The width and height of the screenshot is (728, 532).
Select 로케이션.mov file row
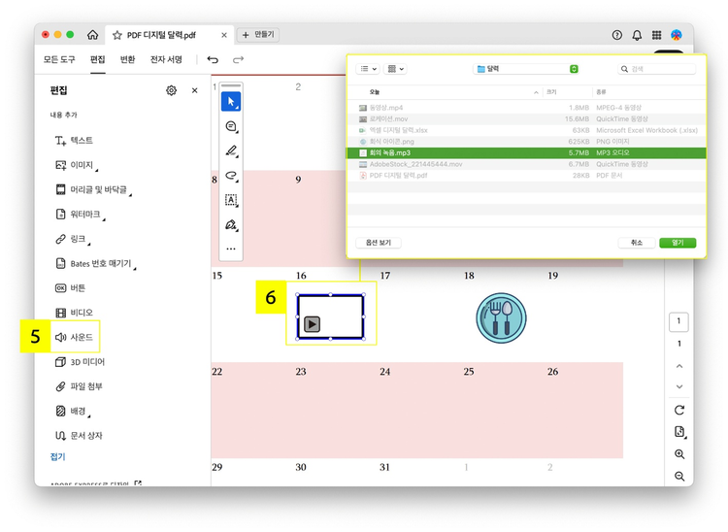pos(526,118)
